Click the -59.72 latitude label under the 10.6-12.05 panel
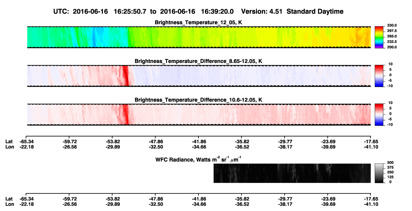This screenshot has width=412, height=211. [69, 141]
